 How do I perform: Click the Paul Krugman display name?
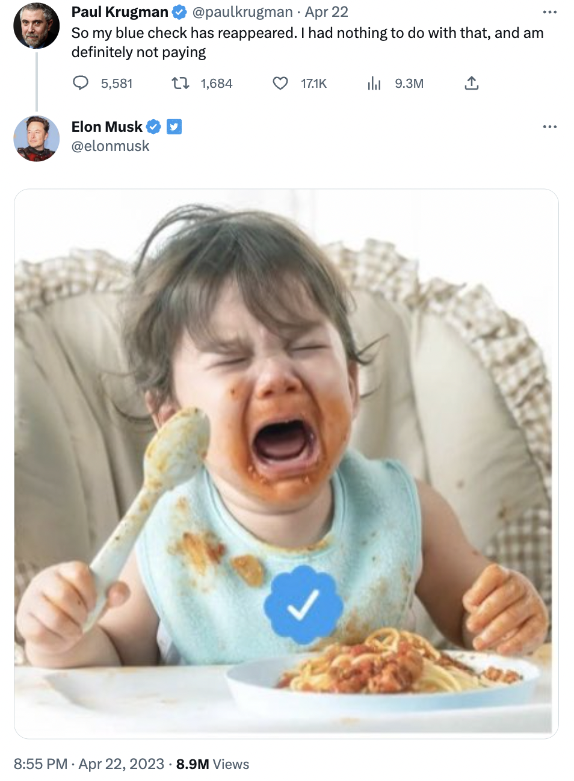(120, 12)
